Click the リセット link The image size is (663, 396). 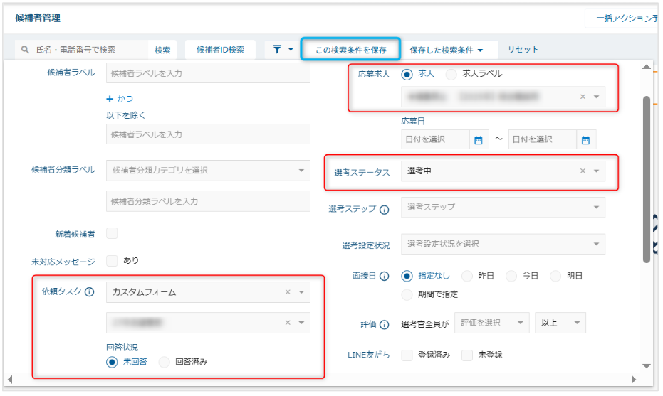(523, 50)
